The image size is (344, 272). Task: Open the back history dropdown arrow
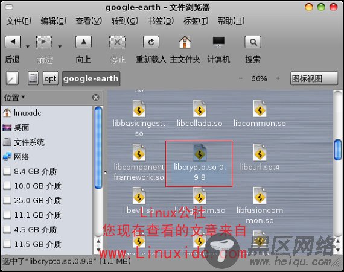[x=28, y=46]
